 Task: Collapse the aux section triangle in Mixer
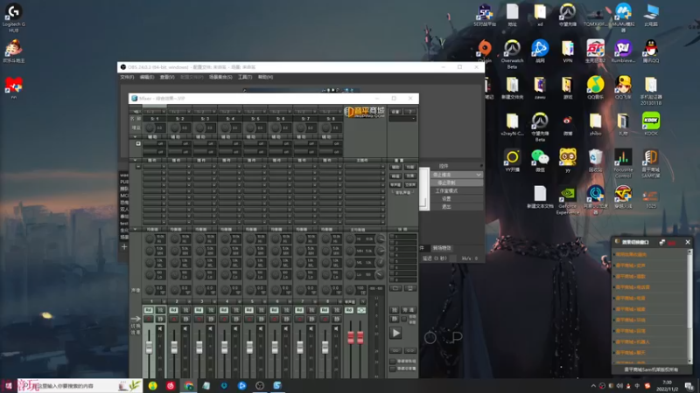coord(136,137)
